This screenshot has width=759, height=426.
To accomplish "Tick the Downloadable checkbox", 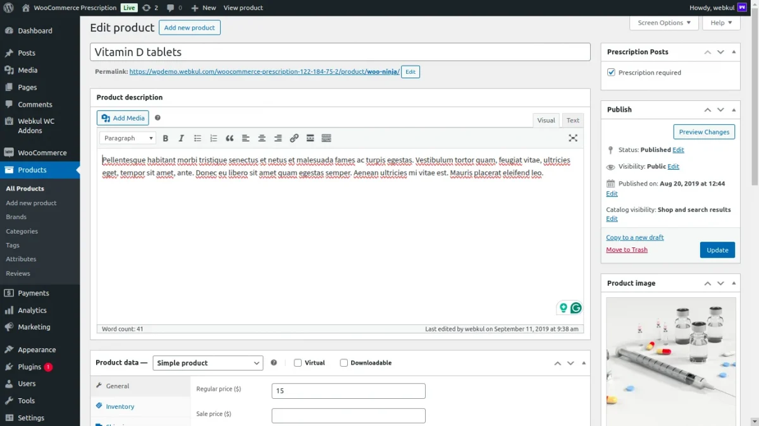I will (344, 363).
